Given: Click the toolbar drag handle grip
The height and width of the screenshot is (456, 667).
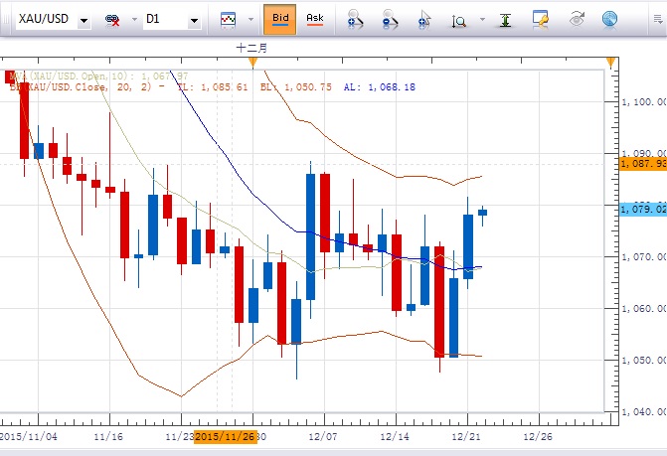Looking at the screenshot, I should click(x=5, y=19).
